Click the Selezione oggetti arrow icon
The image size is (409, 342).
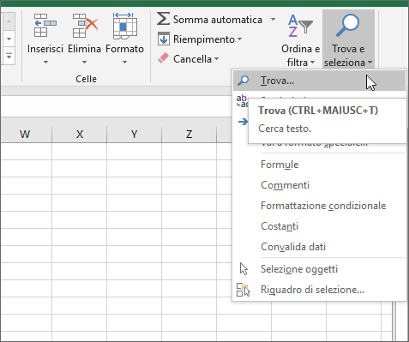pos(244,269)
